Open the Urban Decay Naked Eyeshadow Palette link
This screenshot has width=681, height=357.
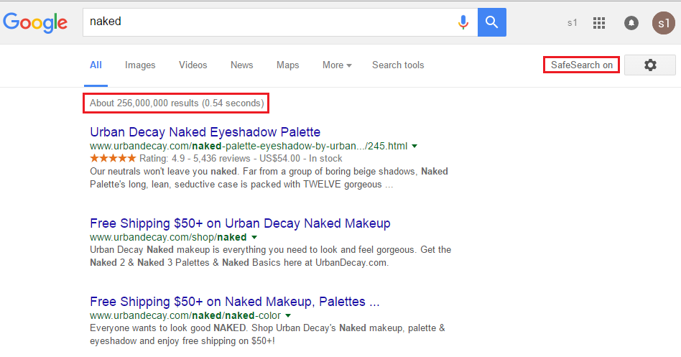tap(205, 132)
